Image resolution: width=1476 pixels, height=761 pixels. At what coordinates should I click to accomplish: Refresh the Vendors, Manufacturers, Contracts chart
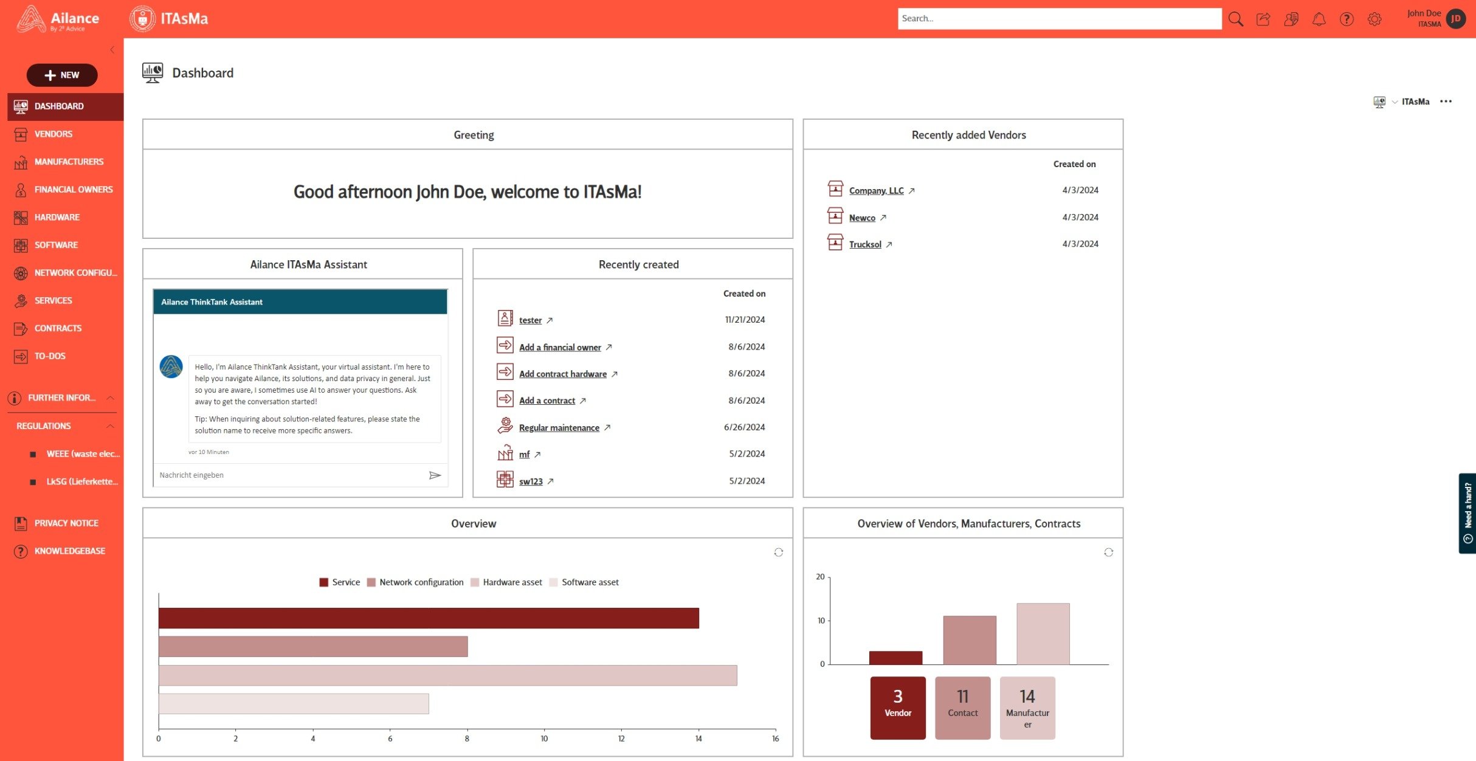[1108, 553]
